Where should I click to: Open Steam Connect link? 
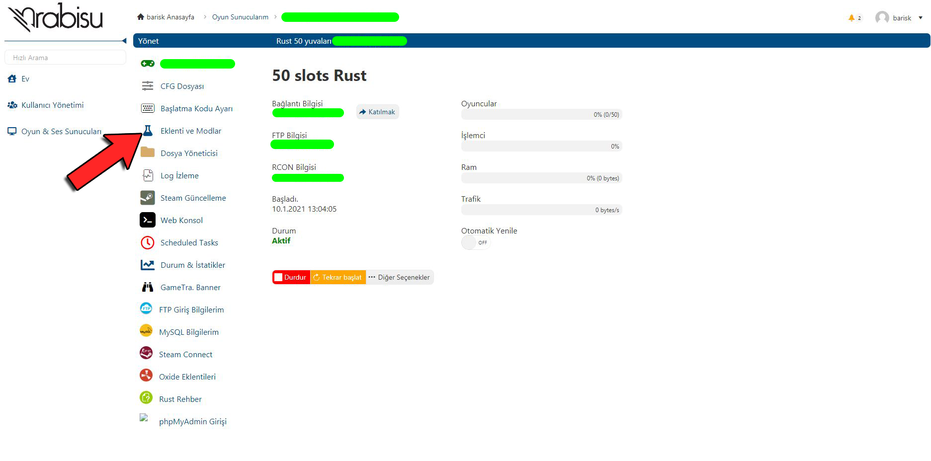pos(185,354)
